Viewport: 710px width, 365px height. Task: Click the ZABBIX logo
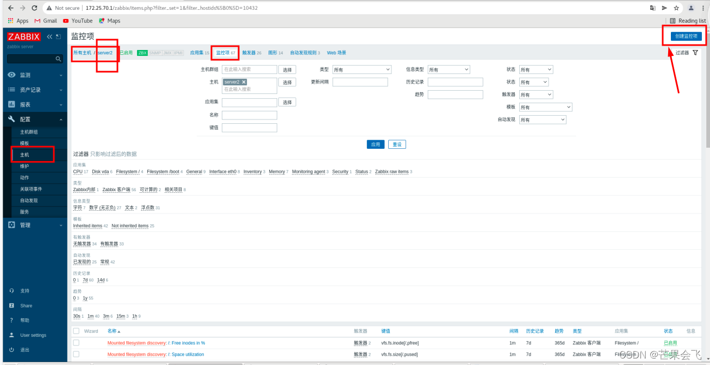24,37
